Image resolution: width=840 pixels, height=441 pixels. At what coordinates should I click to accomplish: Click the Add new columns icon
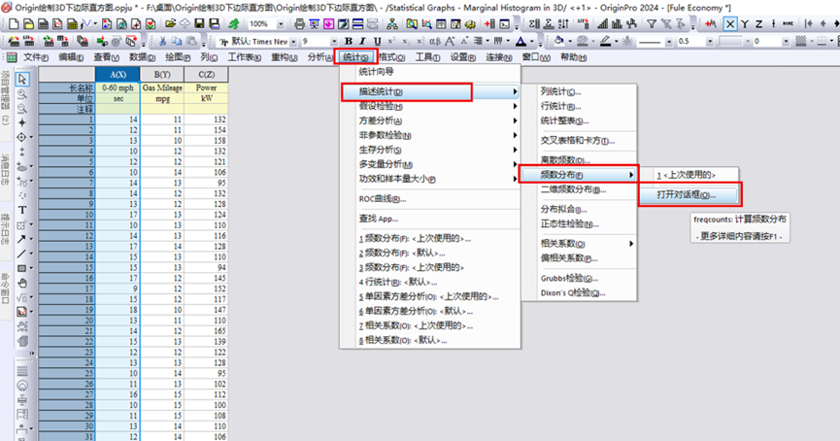point(489,24)
